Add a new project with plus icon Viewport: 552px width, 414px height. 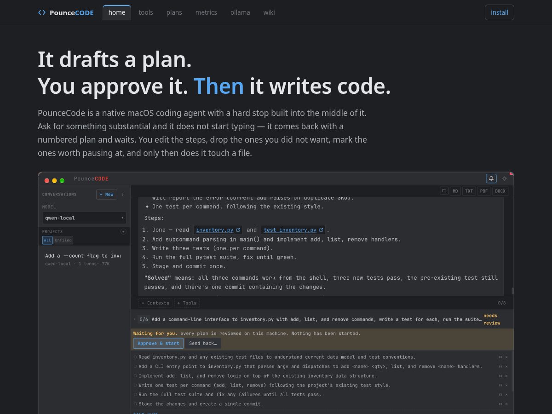(123, 231)
